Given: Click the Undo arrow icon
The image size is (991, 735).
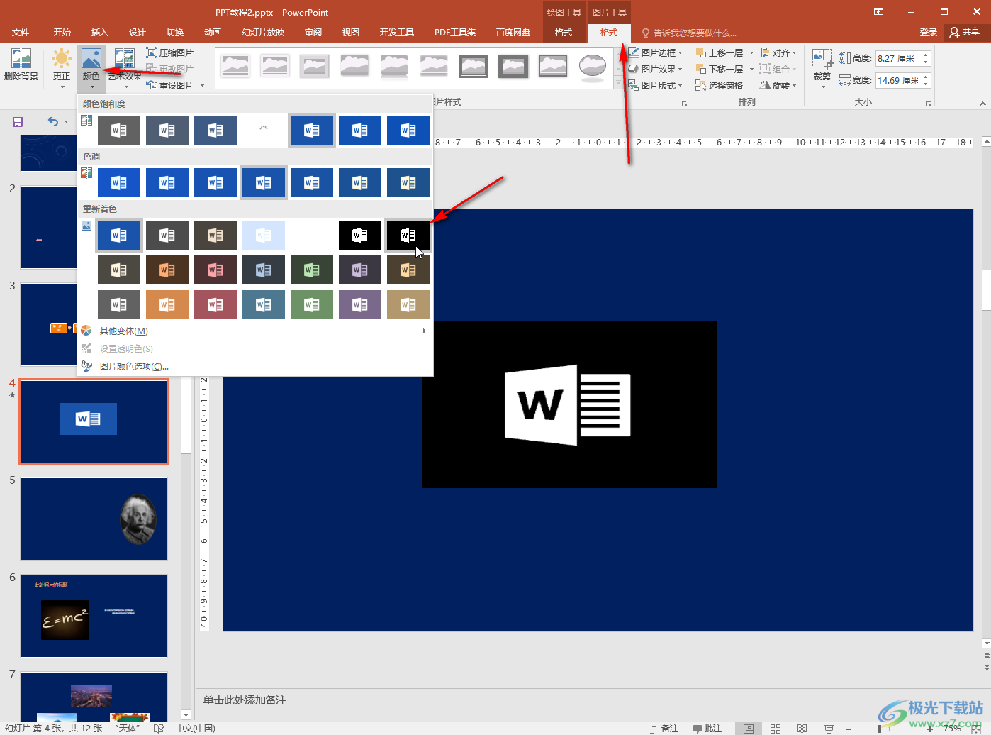Looking at the screenshot, I should tap(53, 121).
